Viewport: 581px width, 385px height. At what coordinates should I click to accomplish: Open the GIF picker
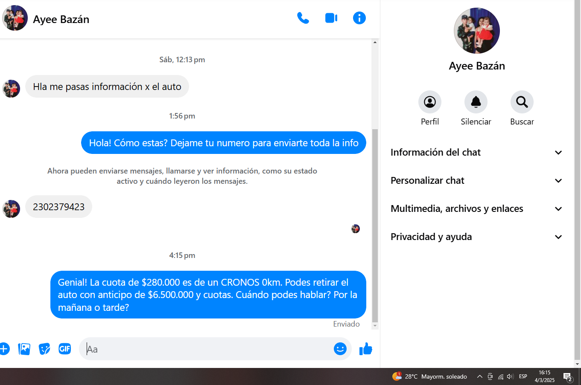pos(65,349)
